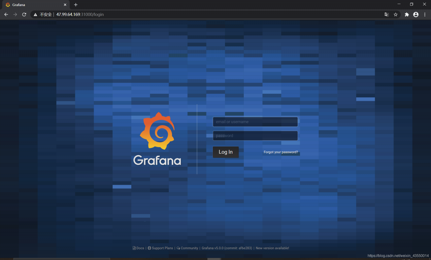Open the browser profile avatar
431x260 pixels.
tap(416, 14)
